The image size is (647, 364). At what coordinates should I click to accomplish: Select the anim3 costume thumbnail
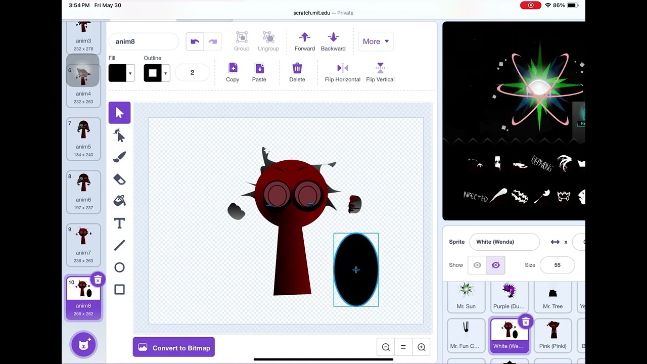(x=83, y=37)
